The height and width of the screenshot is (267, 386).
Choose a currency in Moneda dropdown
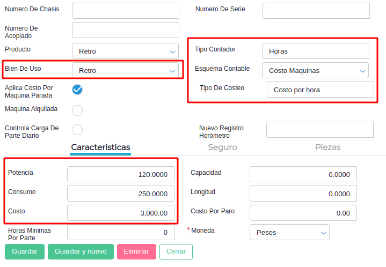click(289, 233)
